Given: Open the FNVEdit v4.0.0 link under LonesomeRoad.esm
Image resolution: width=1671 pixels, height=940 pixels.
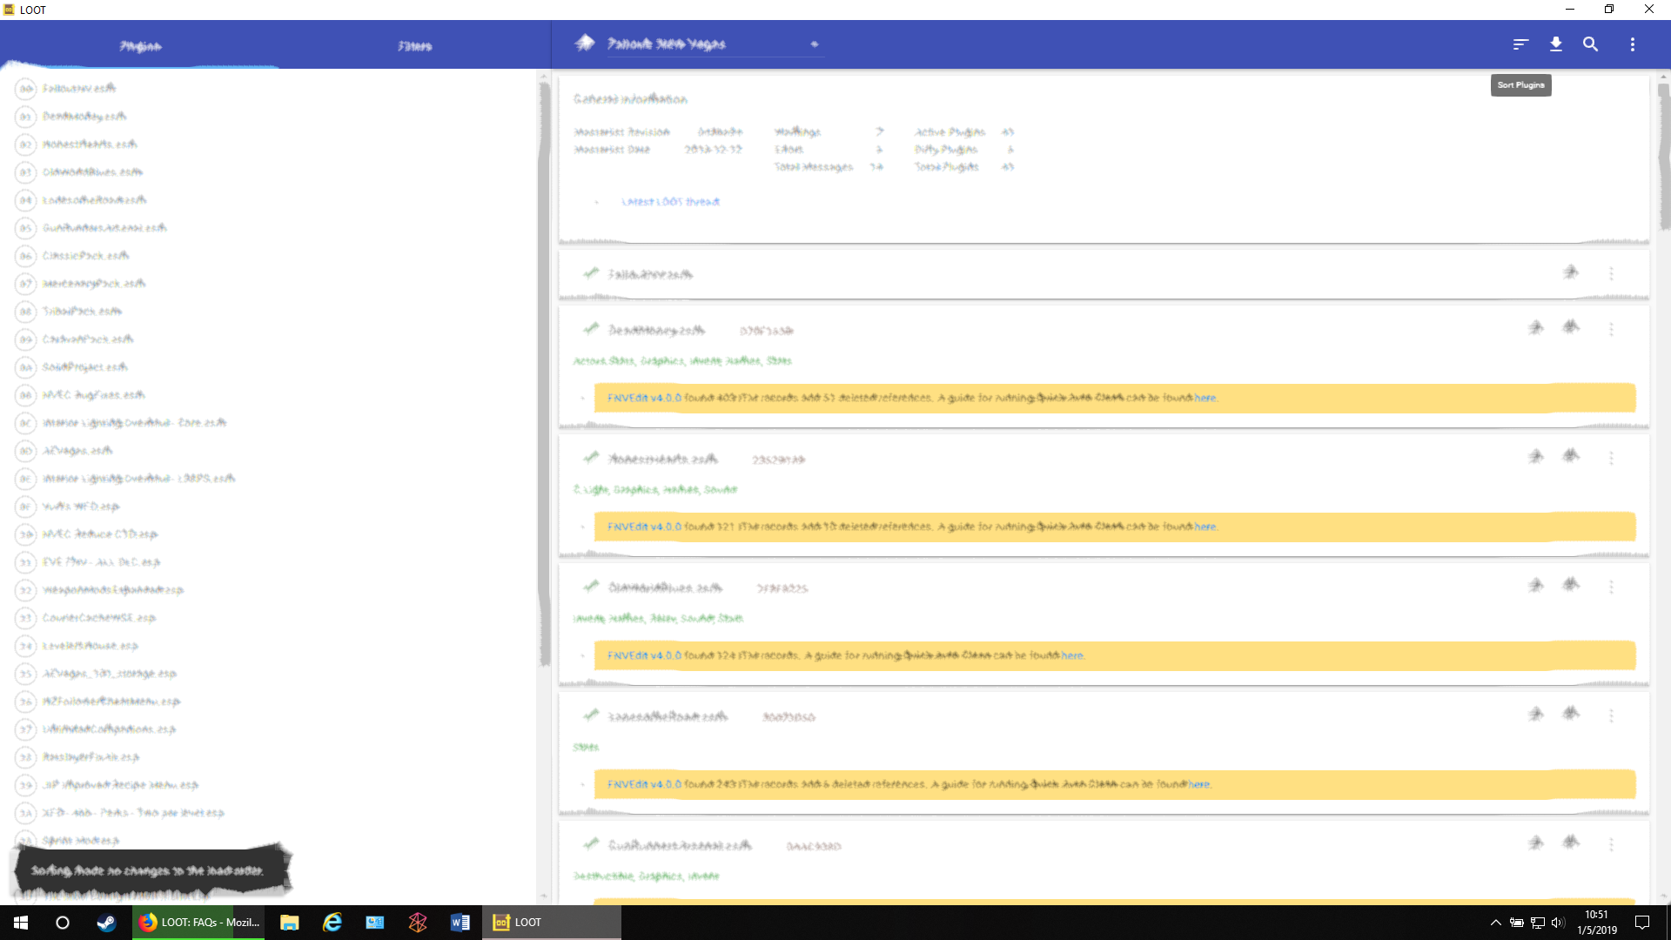Looking at the screenshot, I should click(x=644, y=784).
